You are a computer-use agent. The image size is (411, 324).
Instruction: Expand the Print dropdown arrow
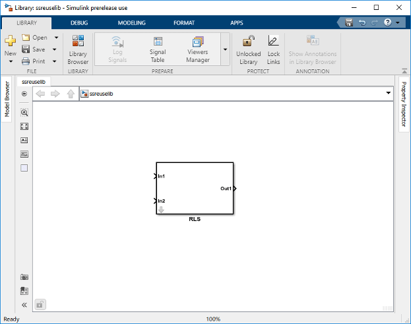54,61
